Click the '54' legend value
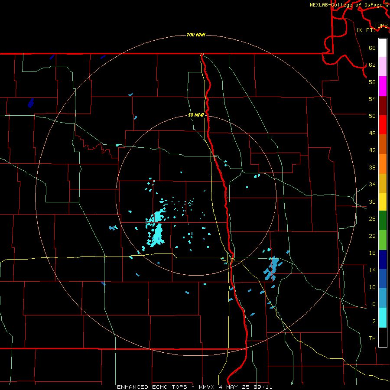This screenshot has width=390, height=390. pyautogui.click(x=372, y=99)
